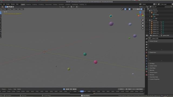Open the pivot point dropdown

pyautogui.click(x=68, y=7)
